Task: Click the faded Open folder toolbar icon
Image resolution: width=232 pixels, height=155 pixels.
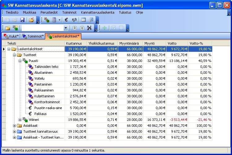Action: pyautogui.click(x=15, y=20)
